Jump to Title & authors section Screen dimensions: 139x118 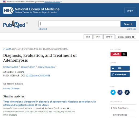point(120,108)
